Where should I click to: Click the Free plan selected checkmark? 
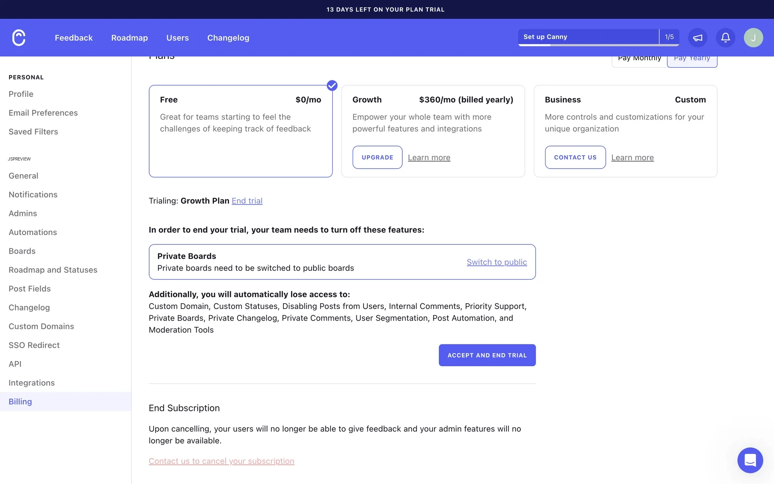click(332, 86)
